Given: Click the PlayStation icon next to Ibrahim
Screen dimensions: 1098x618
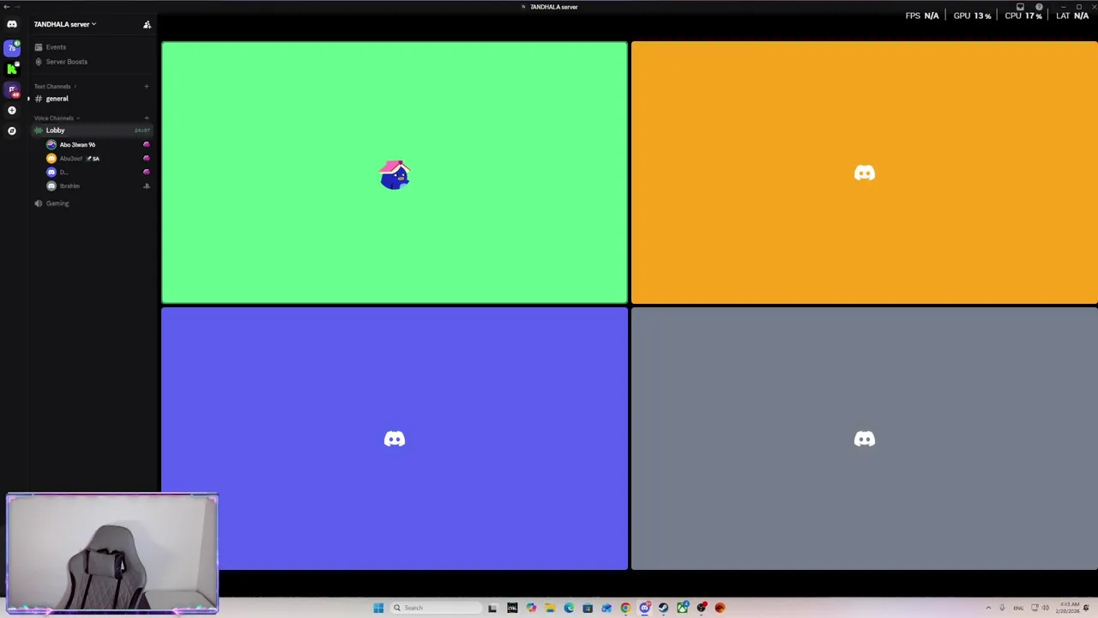Looking at the screenshot, I should 147,185.
